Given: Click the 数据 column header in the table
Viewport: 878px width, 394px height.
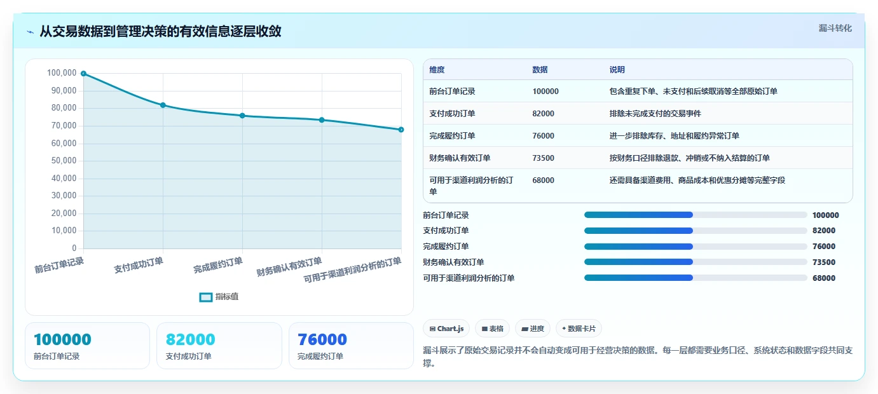Looking at the screenshot, I should tap(540, 70).
